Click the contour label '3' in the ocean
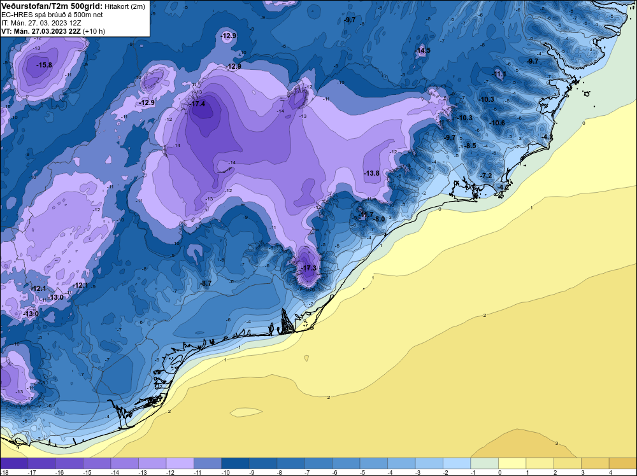 [557, 443]
